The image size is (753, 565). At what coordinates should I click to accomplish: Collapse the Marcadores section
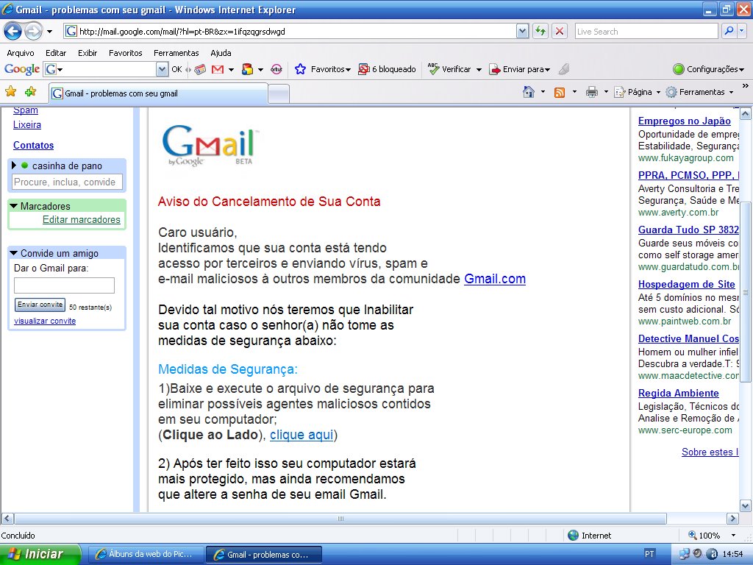pyautogui.click(x=15, y=206)
